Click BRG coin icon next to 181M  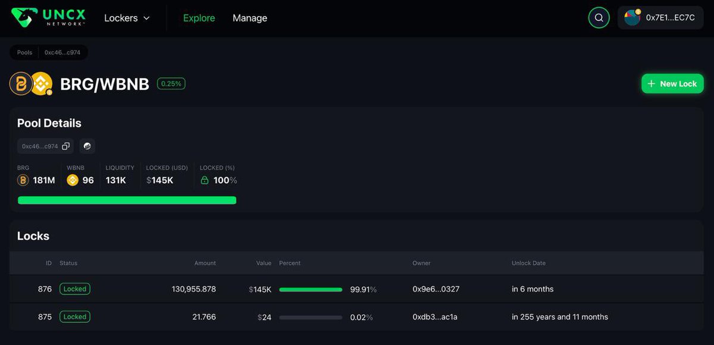[23, 180]
